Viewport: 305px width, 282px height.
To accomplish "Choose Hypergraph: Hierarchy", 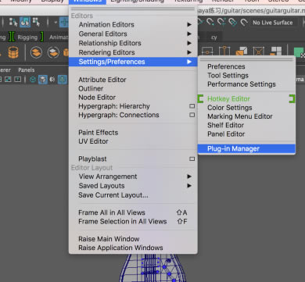I will 114,106.
